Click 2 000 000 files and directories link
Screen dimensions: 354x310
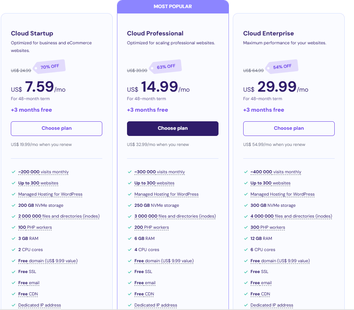point(59,216)
